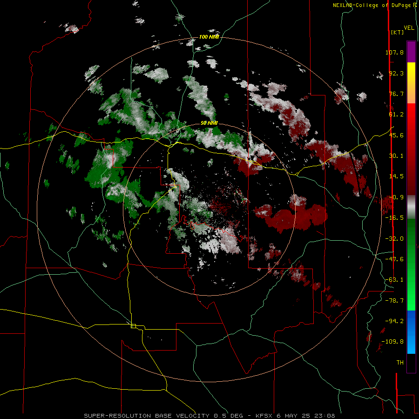Click the 92.3 velocity scale value

click(396, 73)
